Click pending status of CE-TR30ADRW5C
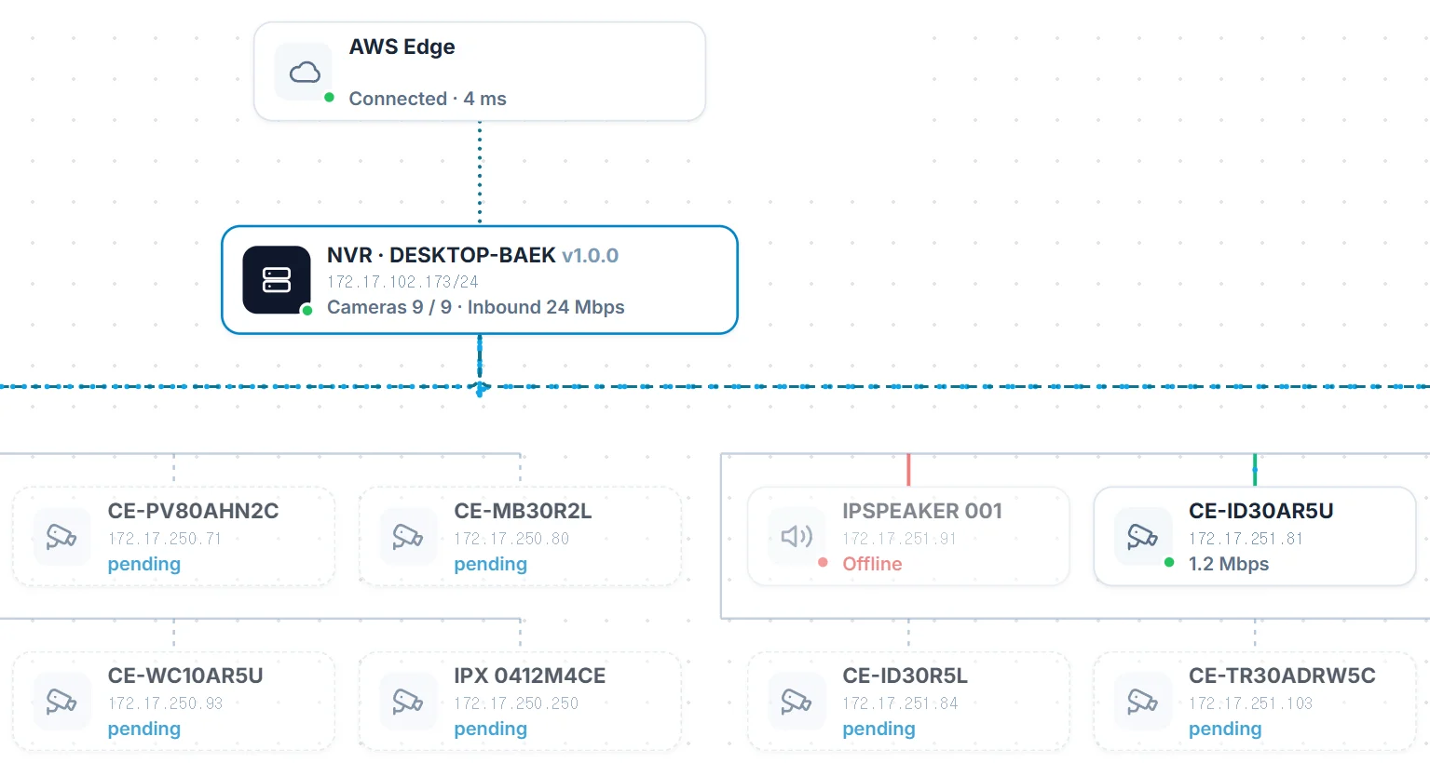This screenshot has width=1430, height=763. click(1226, 730)
